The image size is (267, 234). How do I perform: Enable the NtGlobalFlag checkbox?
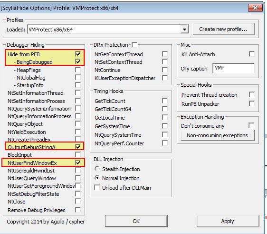tap(78, 77)
